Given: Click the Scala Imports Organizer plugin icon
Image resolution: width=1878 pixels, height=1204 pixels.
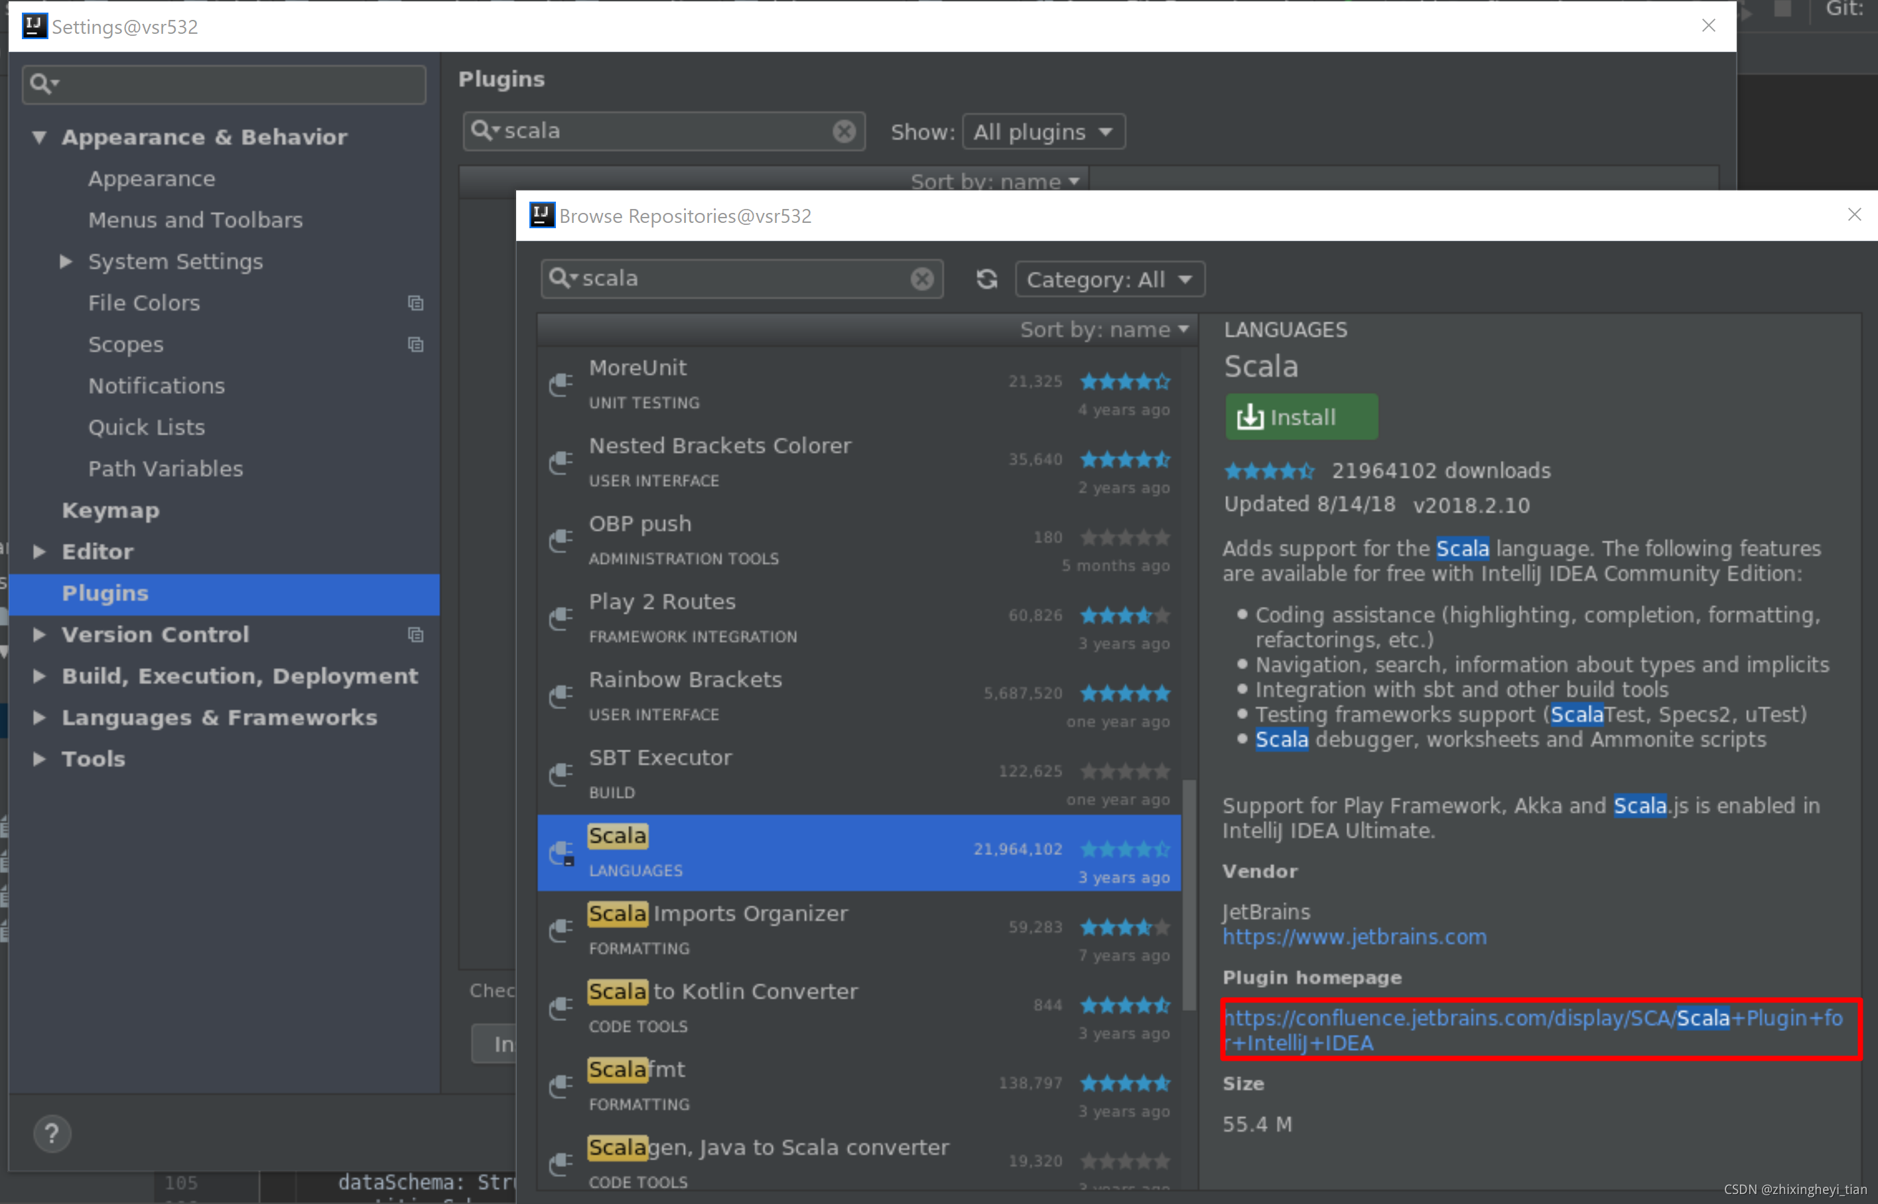Looking at the screenshot, I should tap(561, 930).
